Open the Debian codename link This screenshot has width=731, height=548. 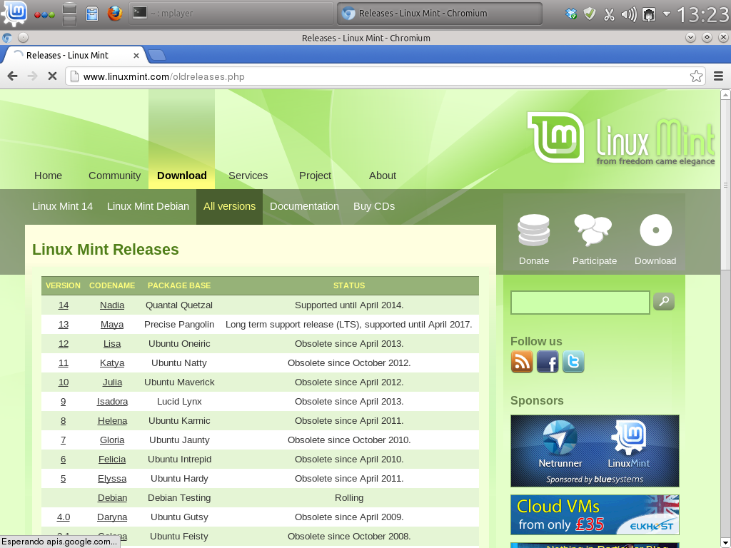tap(112, 497)
